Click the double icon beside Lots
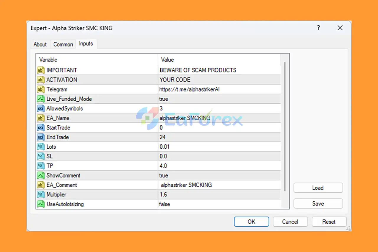Image resolution: width=378 pixels, height=252 pixels. (x=40, y=147)
